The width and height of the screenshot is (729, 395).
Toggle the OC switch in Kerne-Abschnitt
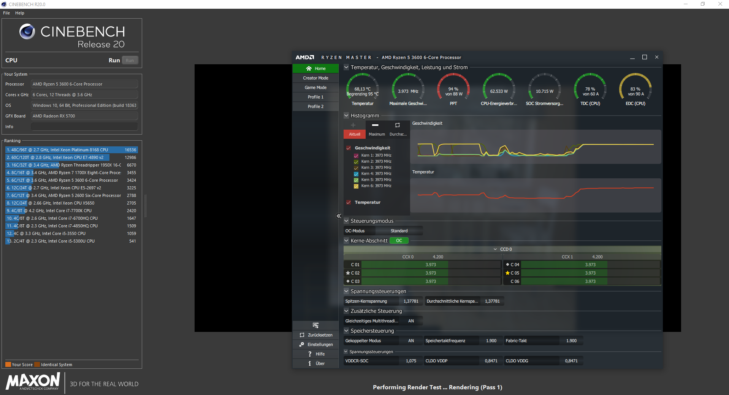[399, 241]
